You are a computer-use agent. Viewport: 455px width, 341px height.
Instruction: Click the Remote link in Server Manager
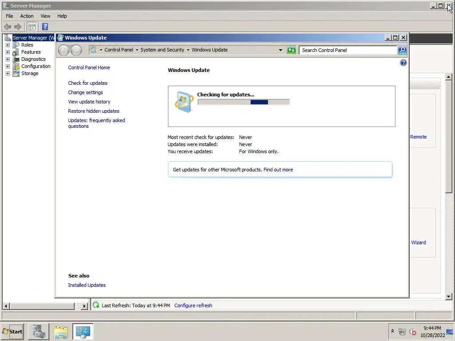tap(418, 137)
